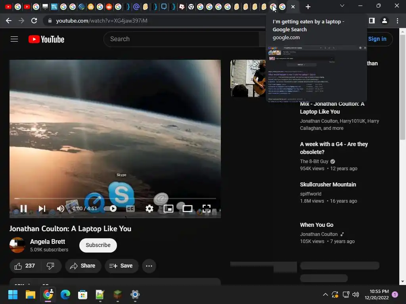Open the Windows Start menu
This screenshot has width=406, height=304.
tap(13, 294)
